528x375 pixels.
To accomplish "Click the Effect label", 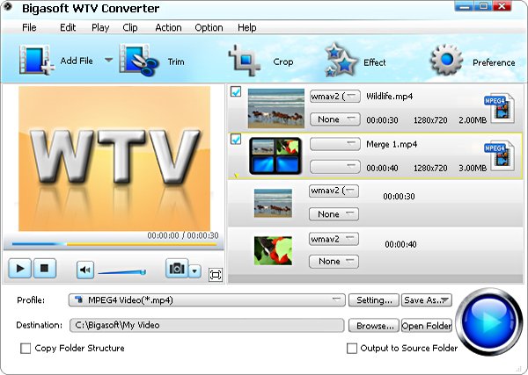I will coord(375,62).
